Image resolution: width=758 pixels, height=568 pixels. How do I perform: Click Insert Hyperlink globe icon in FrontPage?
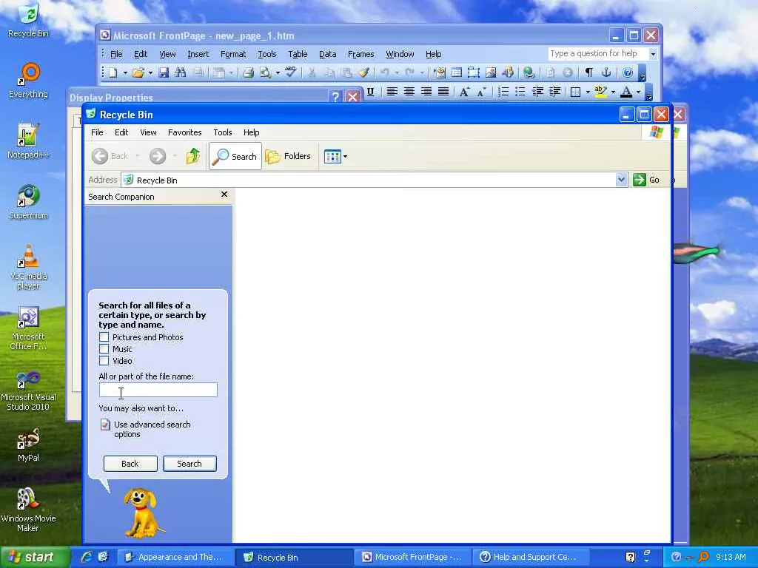pyautogui.click(x=529, y=73)
